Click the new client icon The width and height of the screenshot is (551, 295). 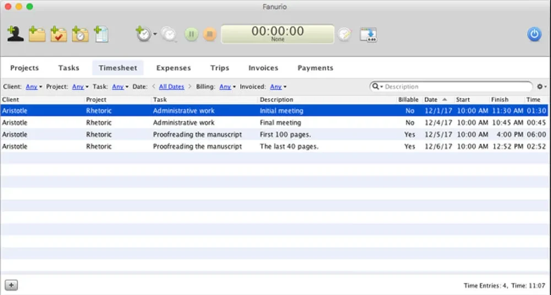click(x=15, y=34)
